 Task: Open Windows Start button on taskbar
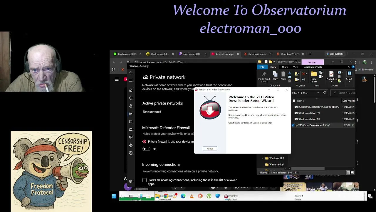(x=114, y=196)
